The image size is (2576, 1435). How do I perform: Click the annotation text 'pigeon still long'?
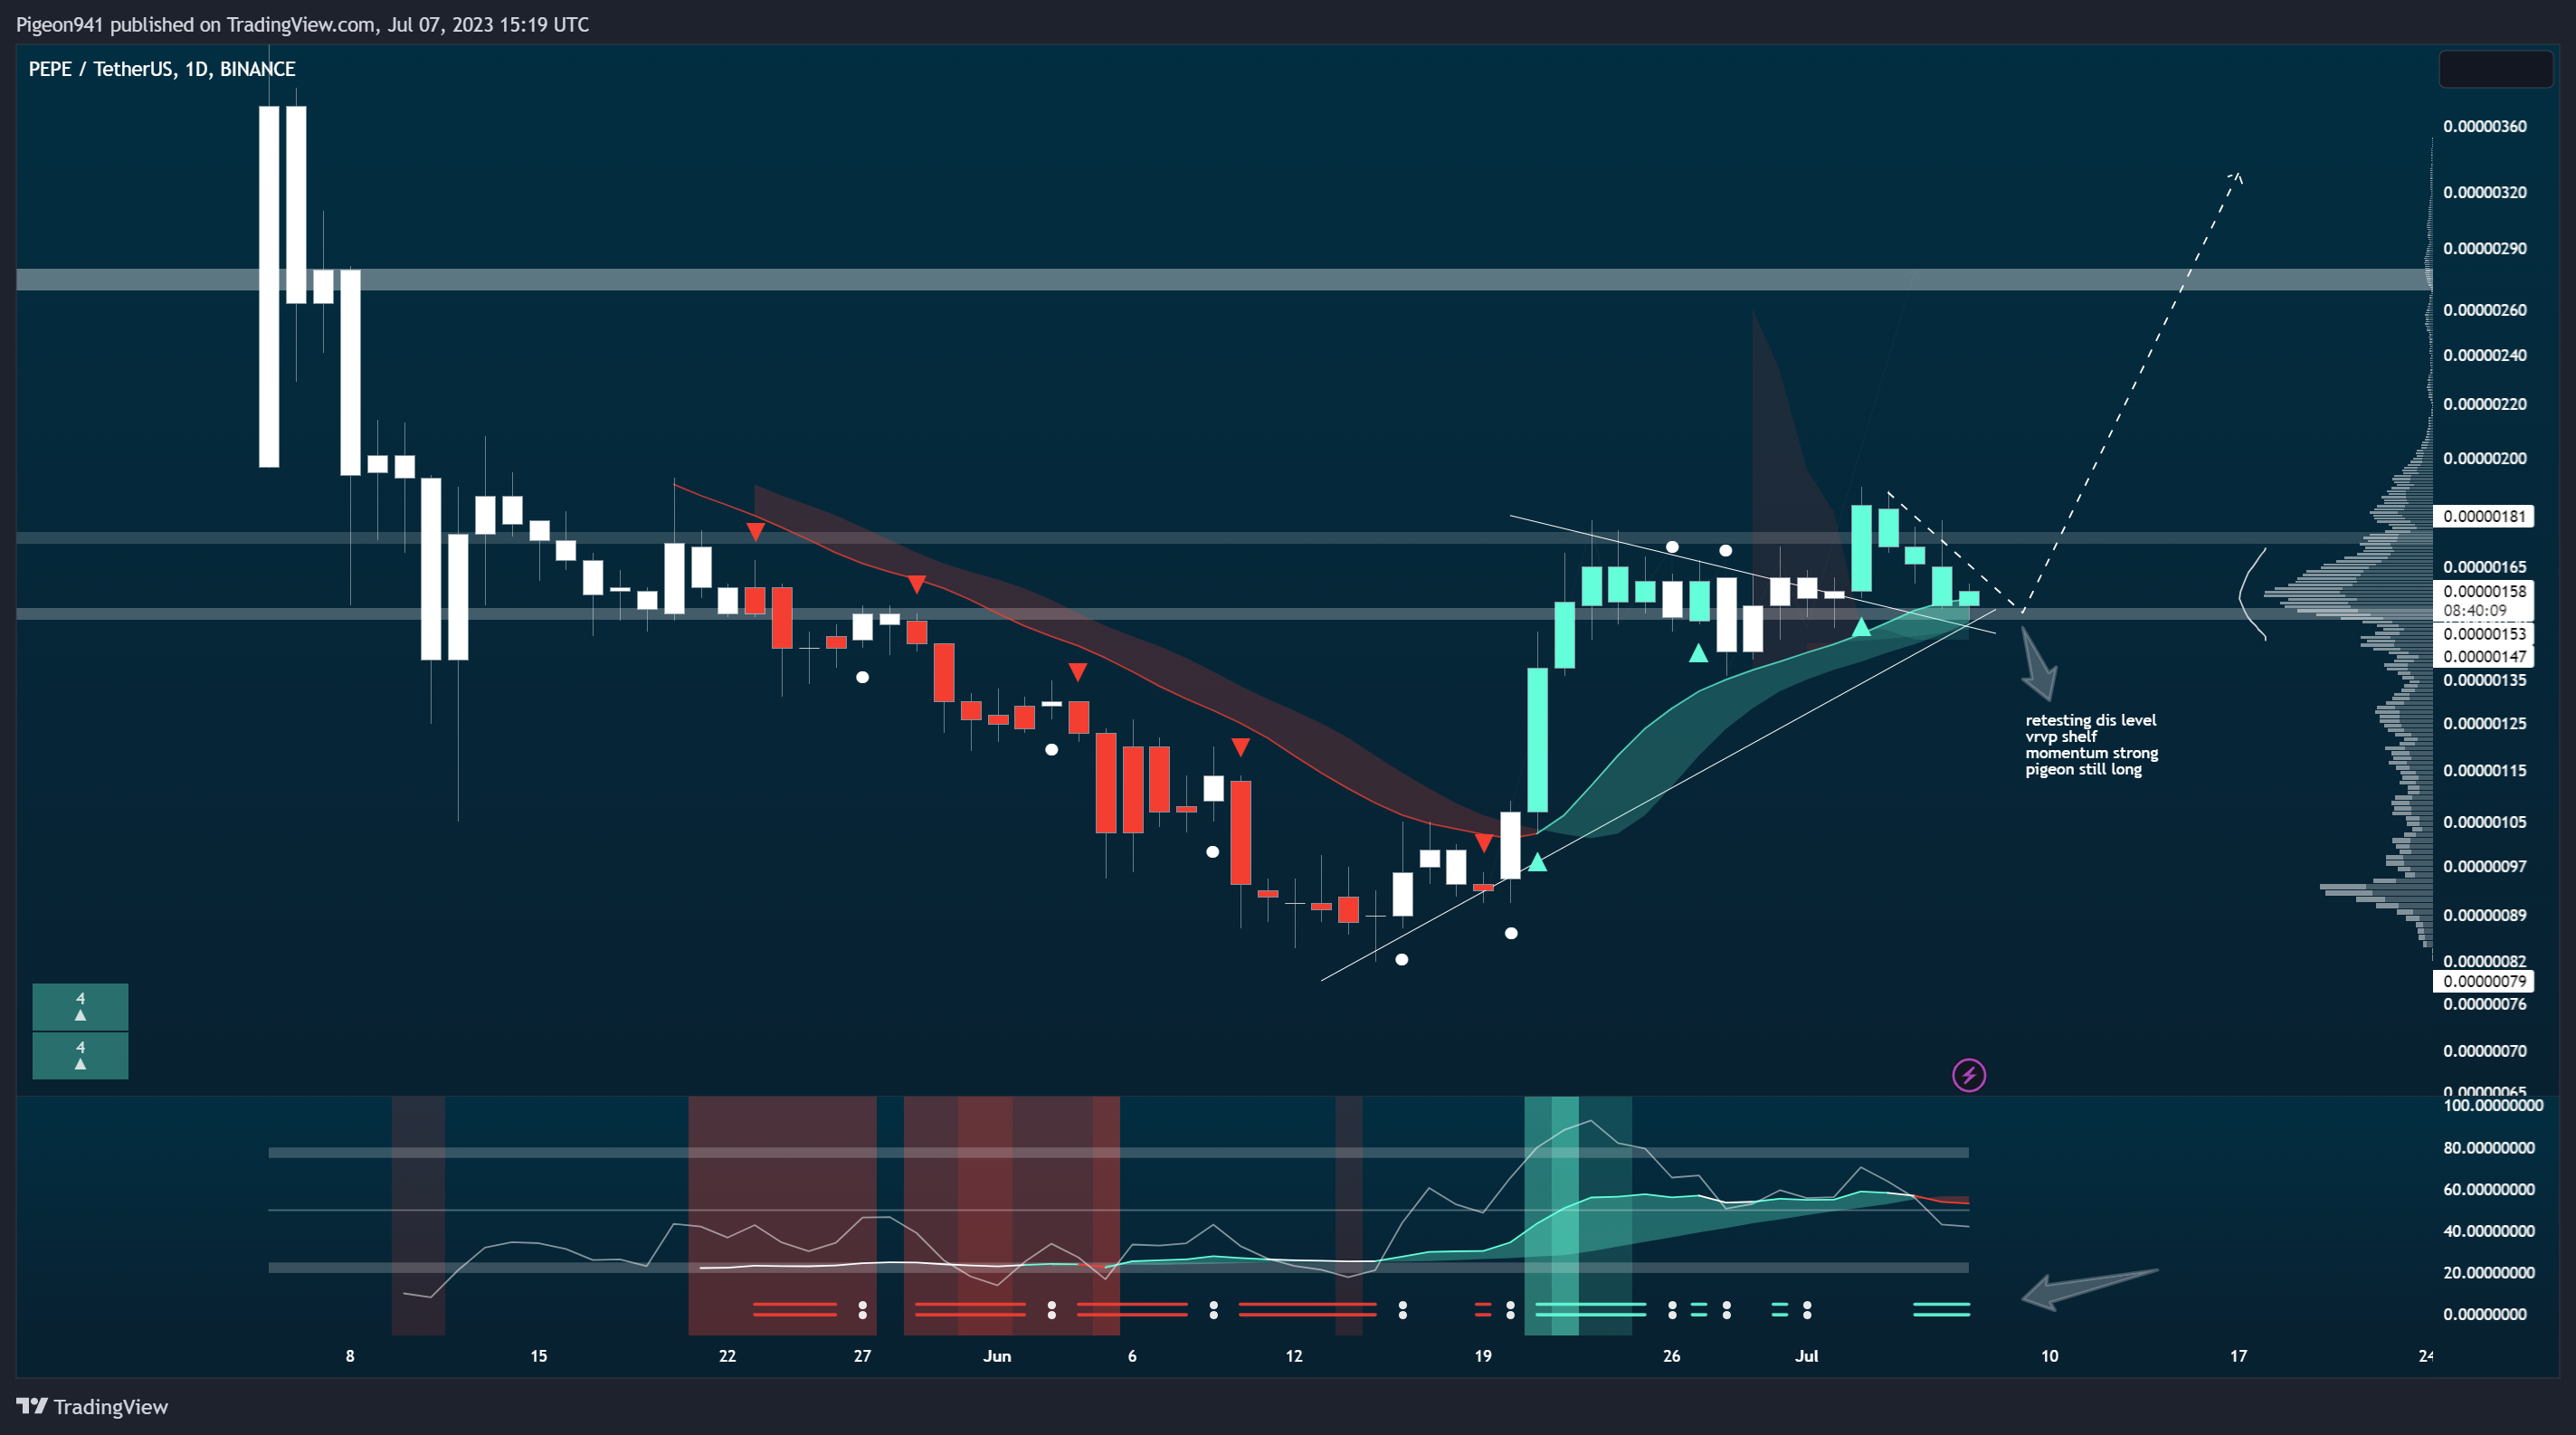[x=2084, y=769]
